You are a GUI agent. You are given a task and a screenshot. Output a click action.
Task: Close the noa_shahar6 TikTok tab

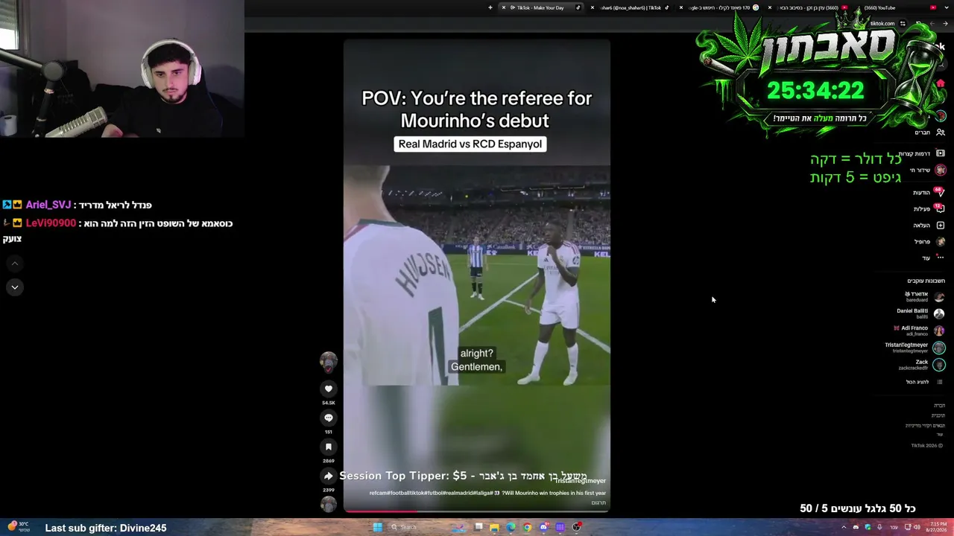[x=593, y=7]
